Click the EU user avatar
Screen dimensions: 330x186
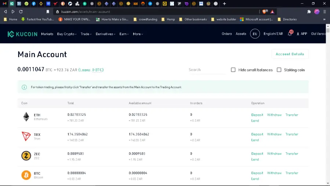[x=255, y=34]
